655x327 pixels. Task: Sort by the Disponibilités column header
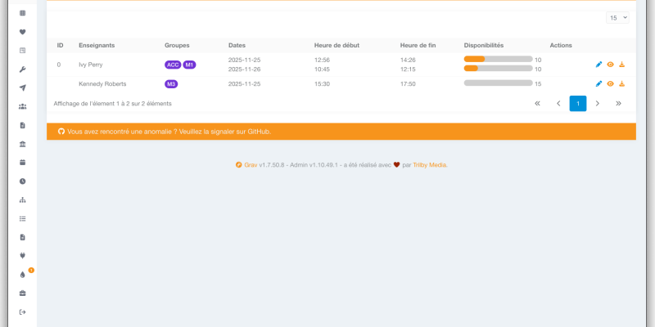point(484,45)
